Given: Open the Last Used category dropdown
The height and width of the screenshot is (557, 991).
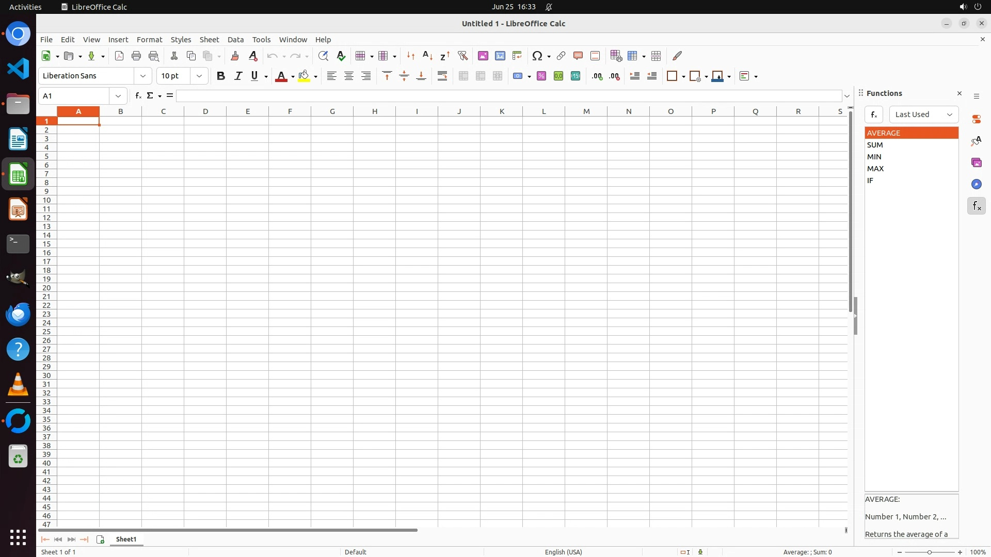Looking at the screenshot, I should pos(923,114).
